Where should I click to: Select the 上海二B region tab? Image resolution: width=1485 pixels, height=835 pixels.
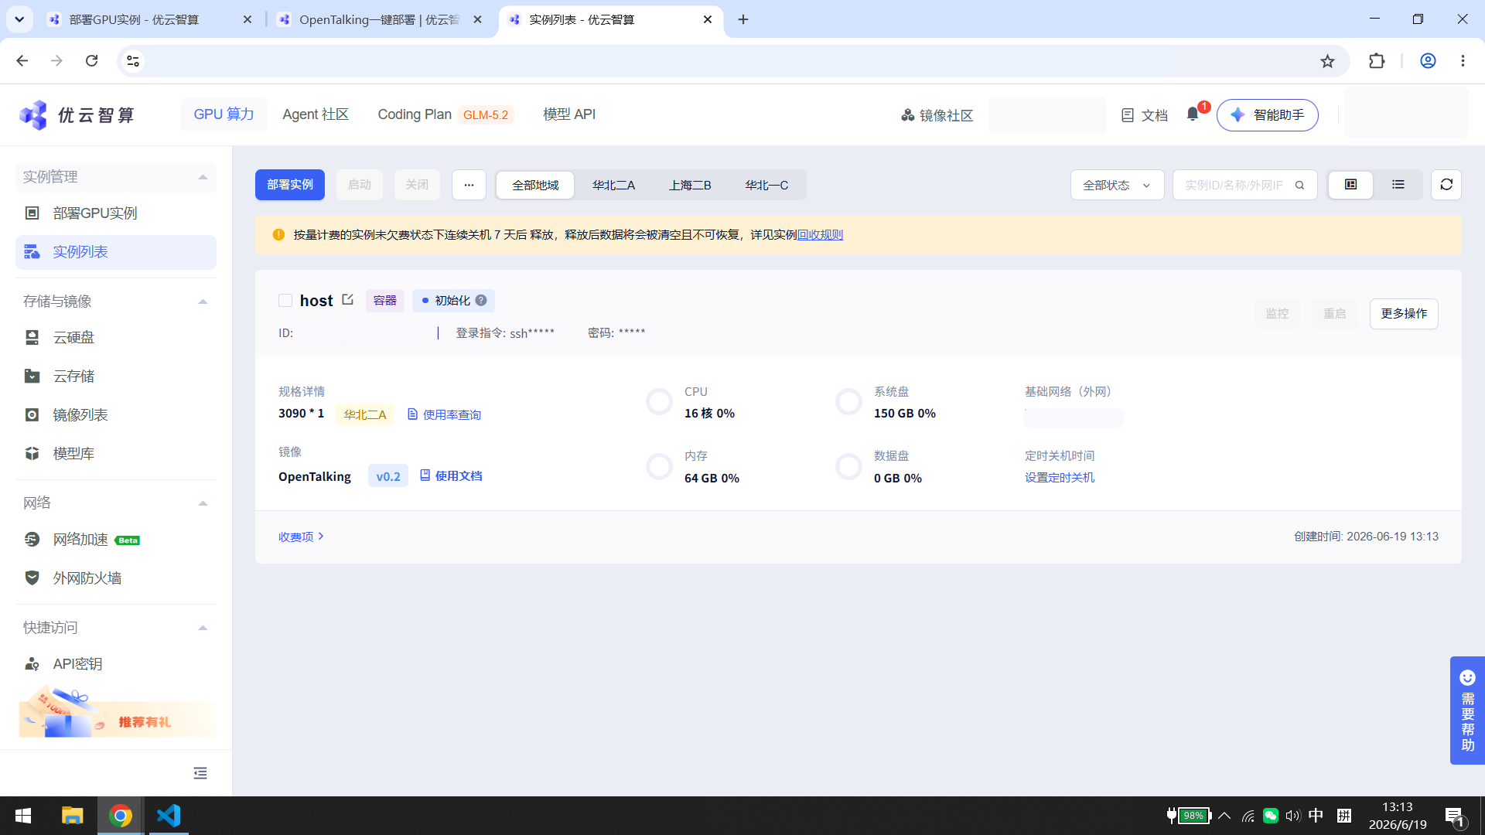[690, 186]
